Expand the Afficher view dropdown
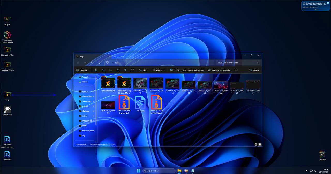The height and width of the screenshot is (174, 331). 159,70
